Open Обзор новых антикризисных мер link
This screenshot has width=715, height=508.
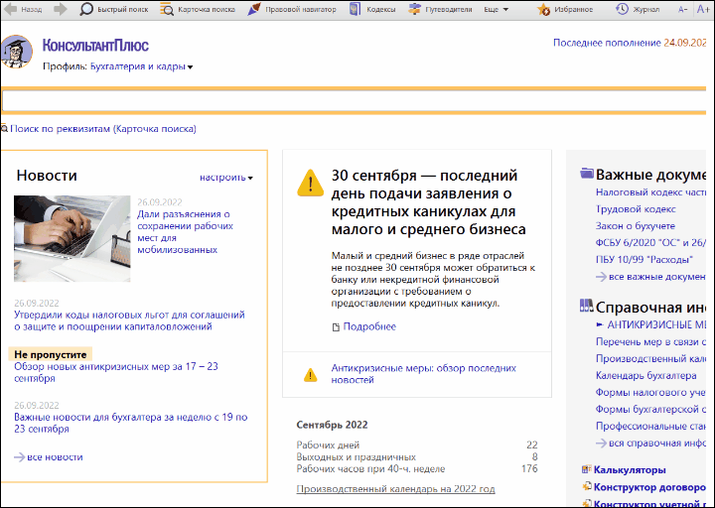click(116, 372)
